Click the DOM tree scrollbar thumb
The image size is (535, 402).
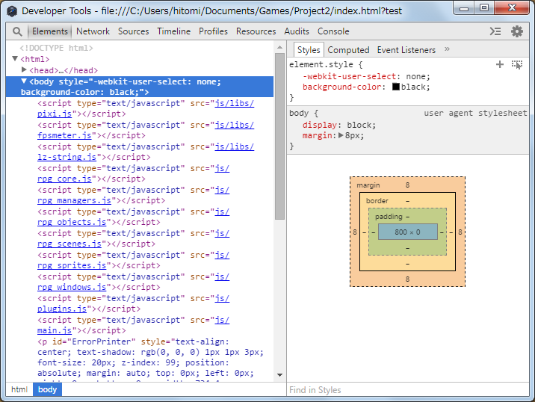[x=279, y=137]
